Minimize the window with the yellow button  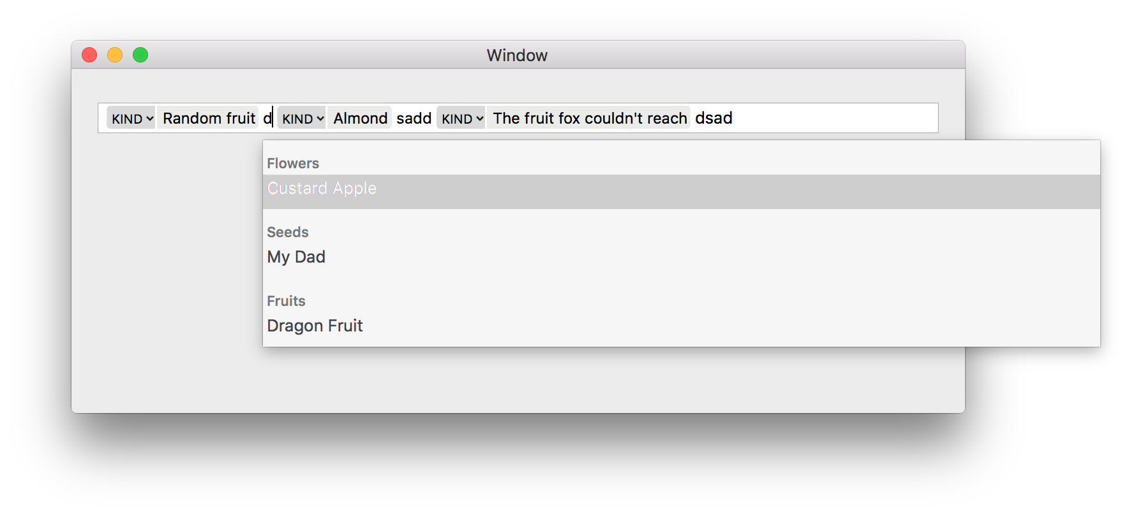115,55
